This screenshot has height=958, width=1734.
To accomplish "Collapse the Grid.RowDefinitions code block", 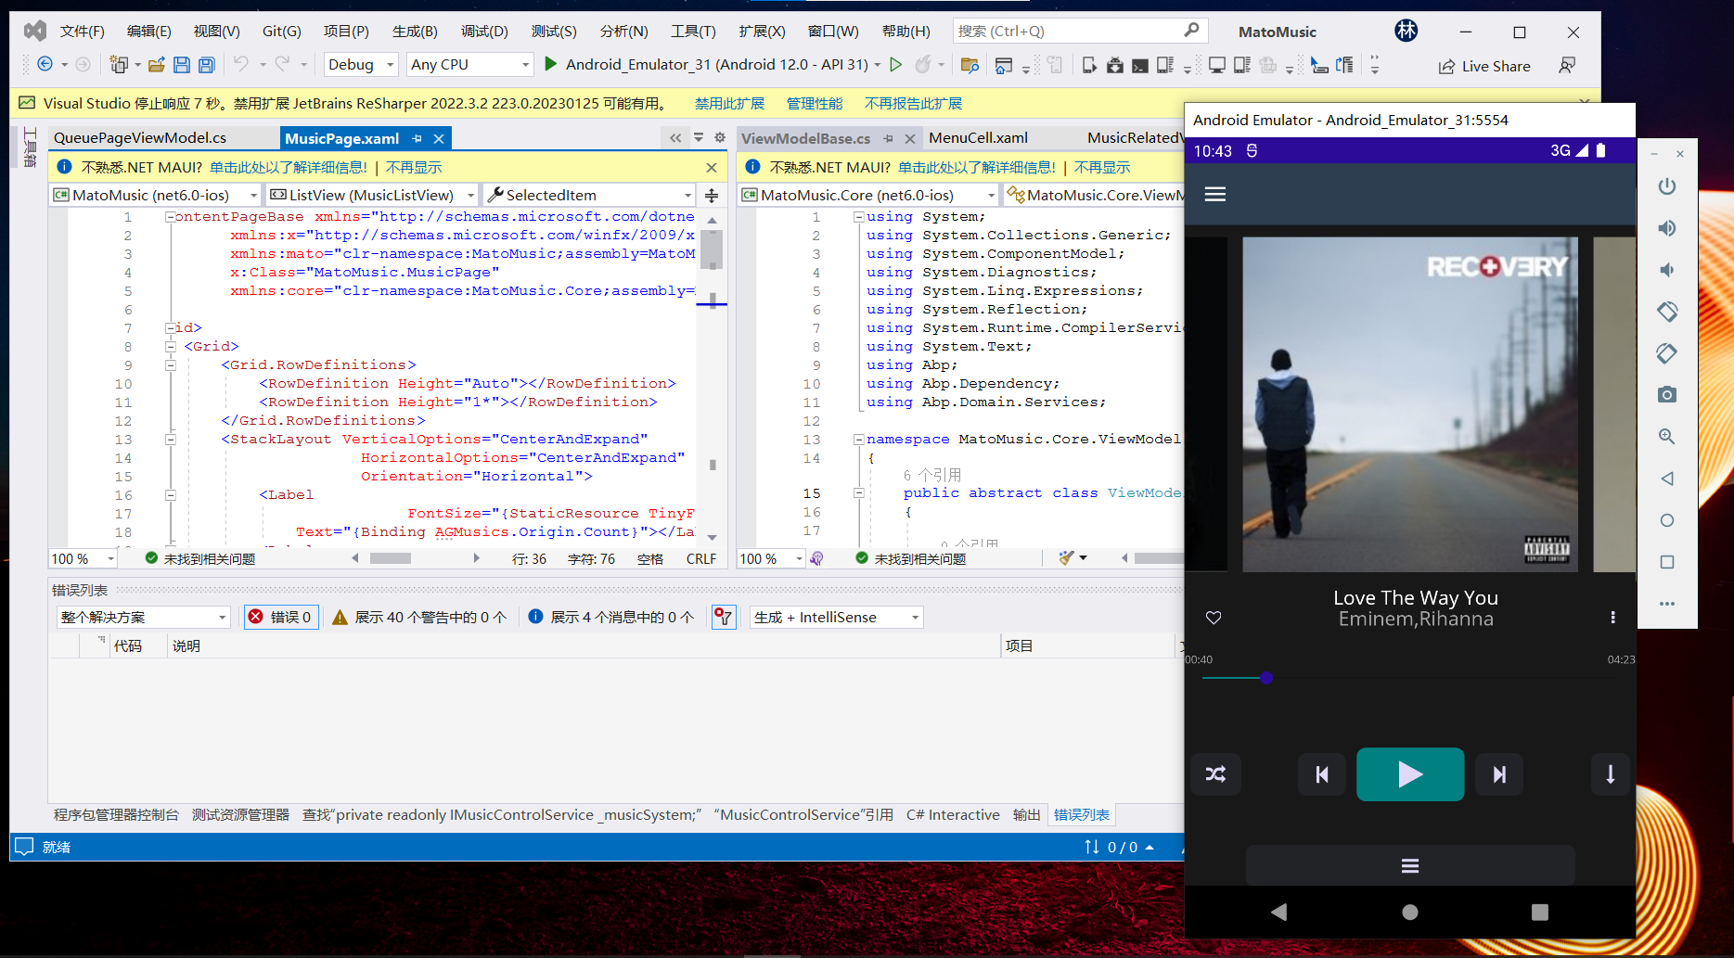I will (171, 365).
